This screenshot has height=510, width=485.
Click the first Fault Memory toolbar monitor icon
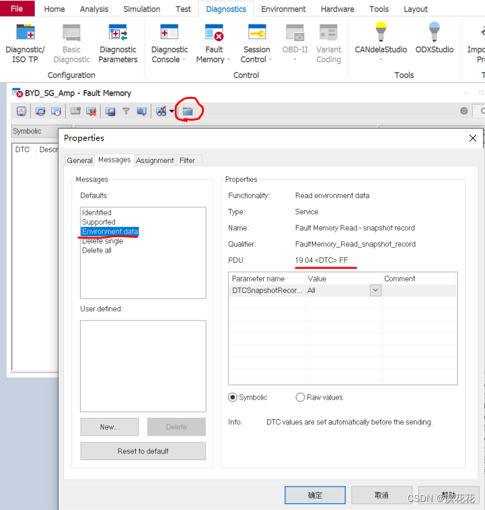pyautogui.click(x=22, y=112)
